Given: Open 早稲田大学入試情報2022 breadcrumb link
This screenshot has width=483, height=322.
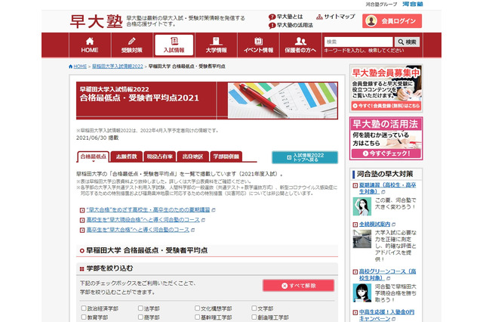Looking at the screenshot, I should tap(118, 67).
